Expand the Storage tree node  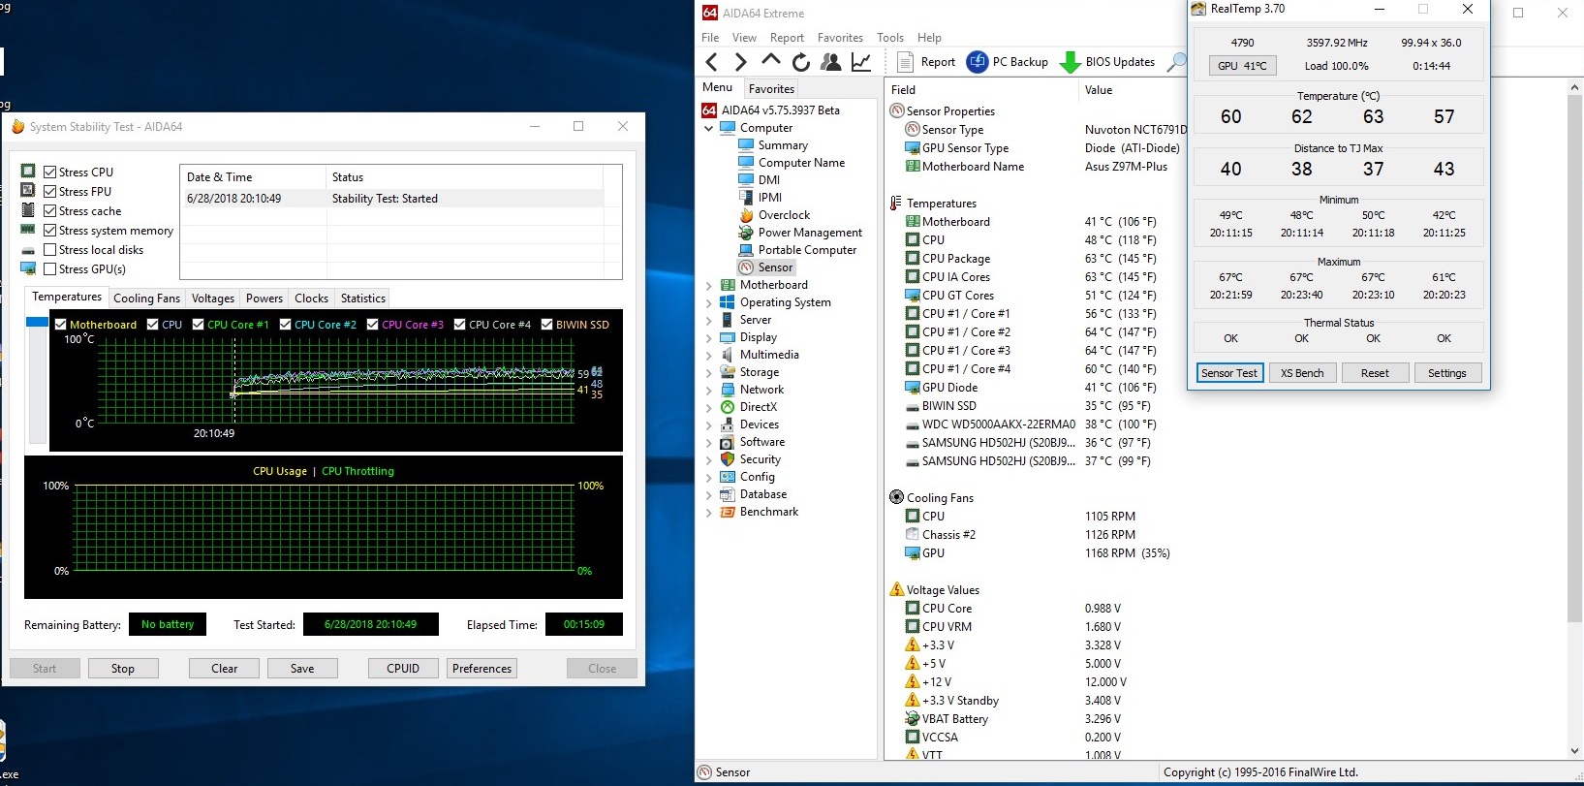point(709,372)
